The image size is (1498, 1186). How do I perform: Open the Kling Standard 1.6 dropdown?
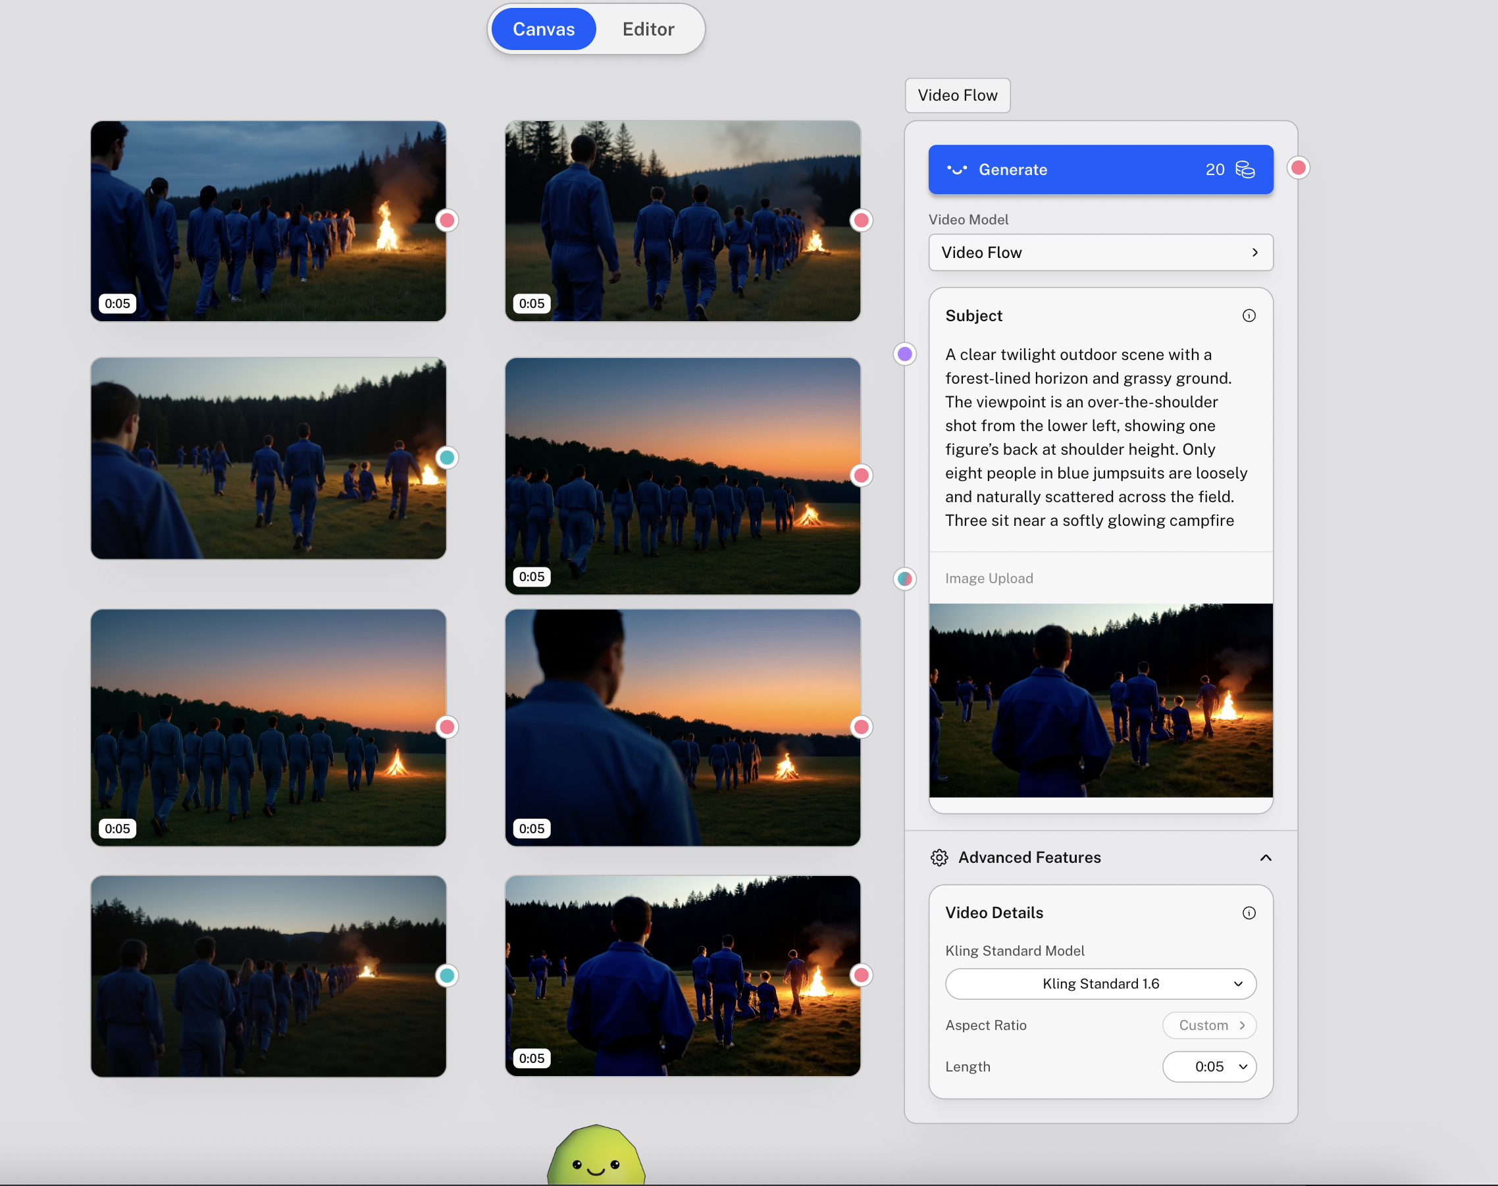coord(1100,984)
